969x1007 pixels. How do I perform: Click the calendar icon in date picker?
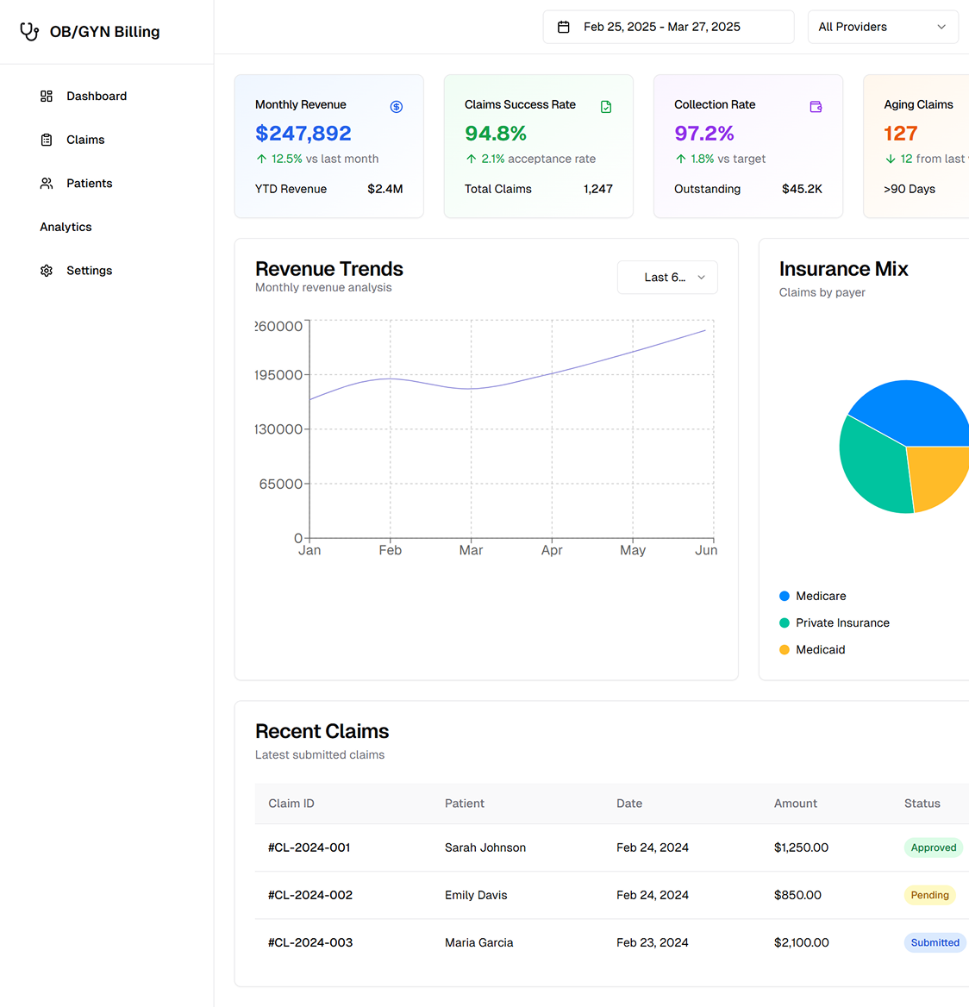pyautogui.click(x=564, y=28)
